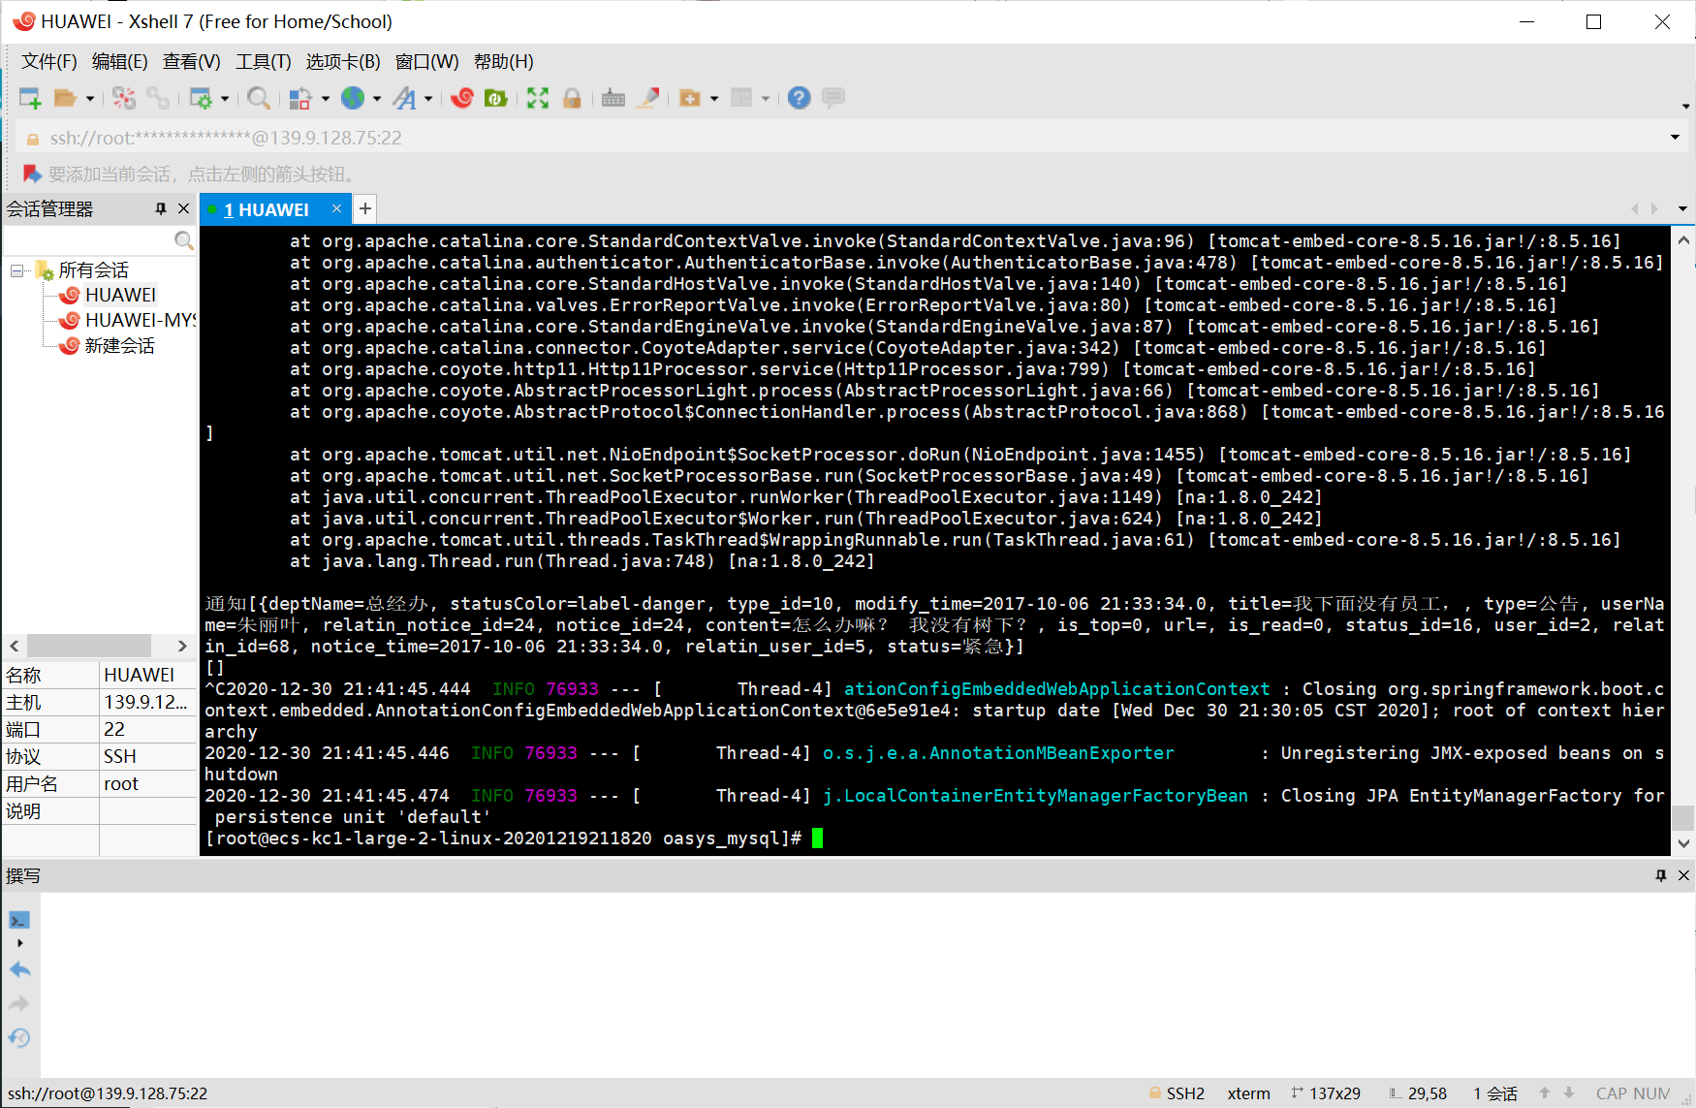Viewport: 1696px width, 1108px height.
Task: Close the 1 HUAWEI tab
Action: [x=337, y=208]
